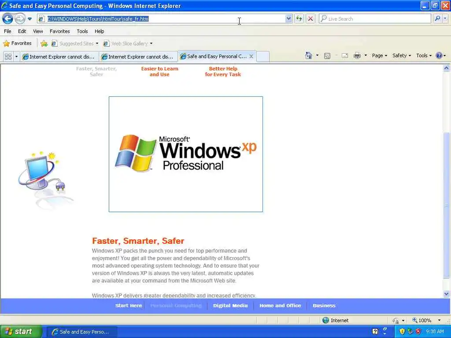This screenshot has height=338, width=451.
Task: Switch to second Internet Explorer cannot display tab
Action: pos(138,57)
